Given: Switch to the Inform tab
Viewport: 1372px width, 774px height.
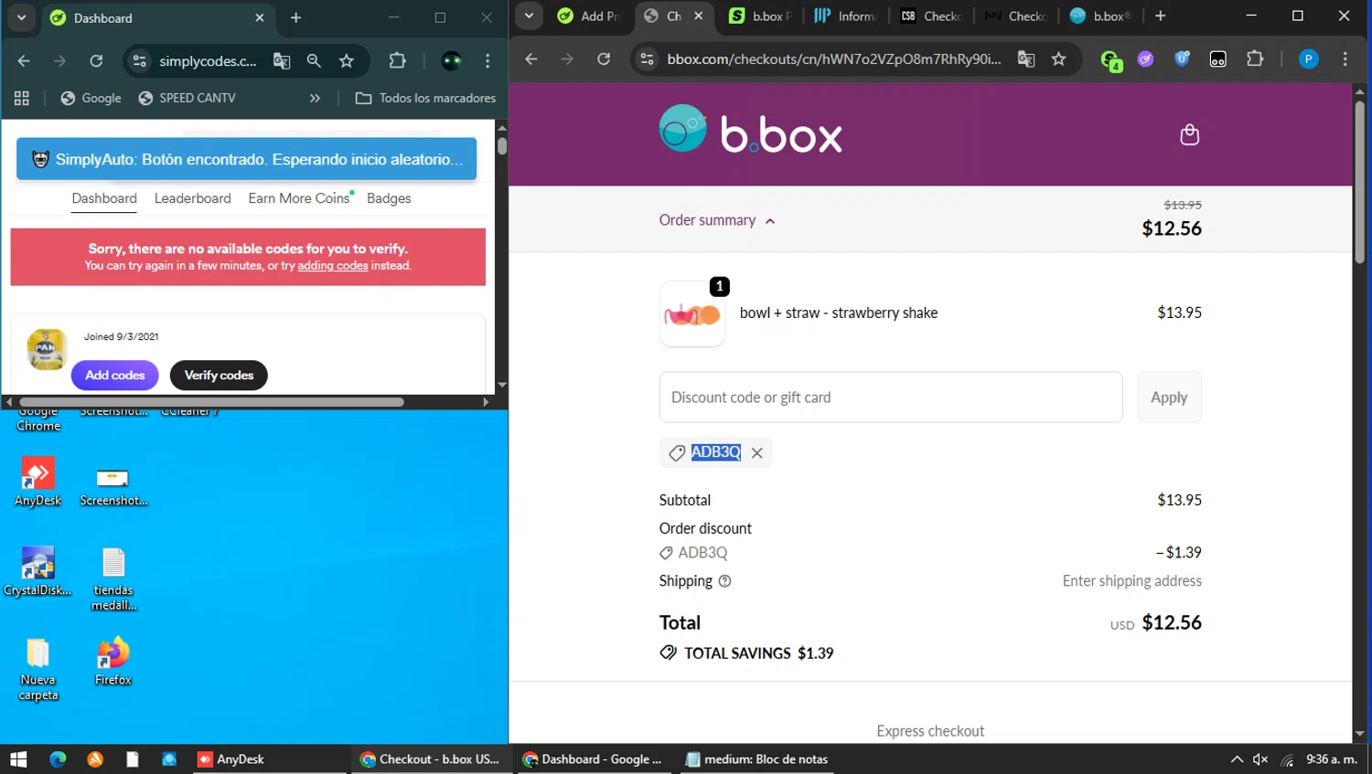Looking at the screenshot, I should point(845,16).
